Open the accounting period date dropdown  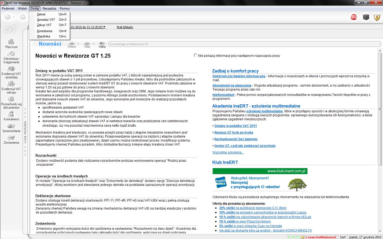click(104, 27)
